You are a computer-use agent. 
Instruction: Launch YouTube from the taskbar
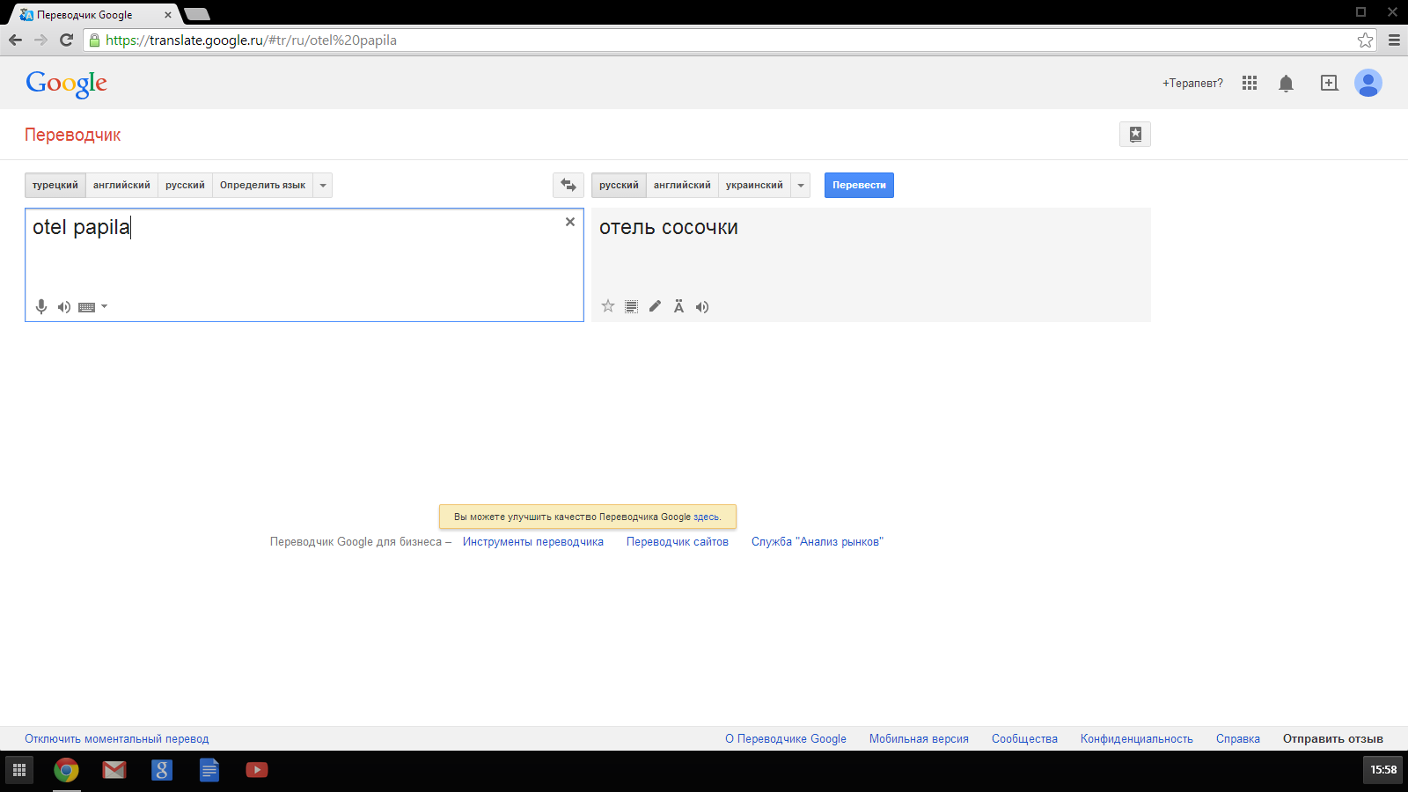click(x=257, y=770)
